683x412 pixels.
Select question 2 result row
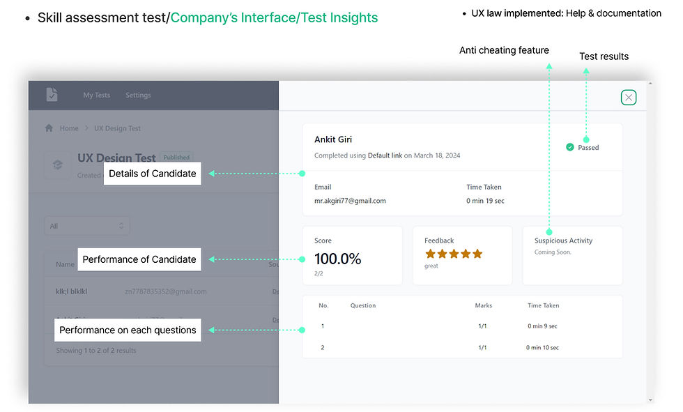click(x=462, y=347)
